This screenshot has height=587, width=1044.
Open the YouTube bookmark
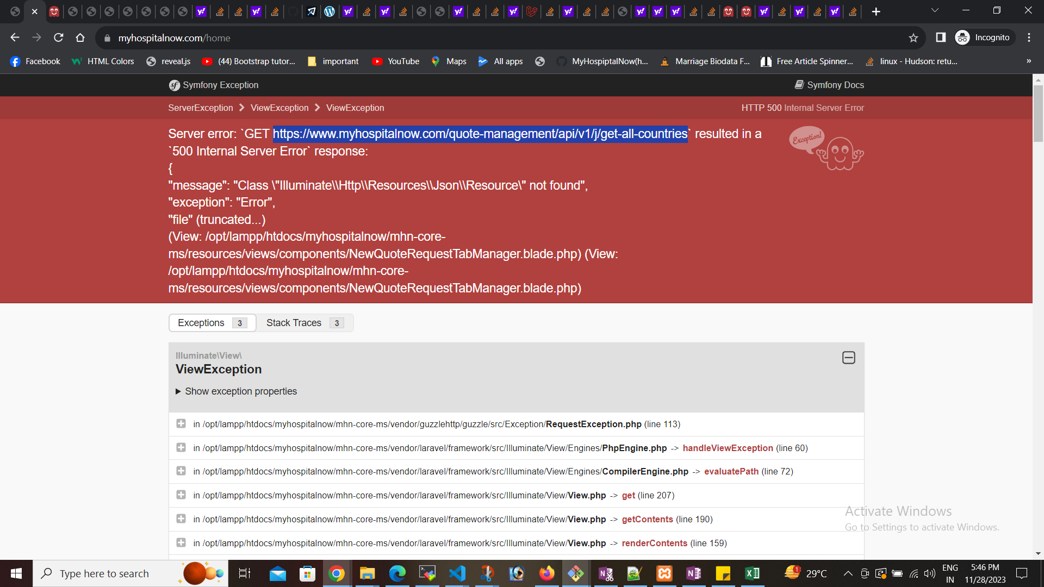(x=396, y=61)
